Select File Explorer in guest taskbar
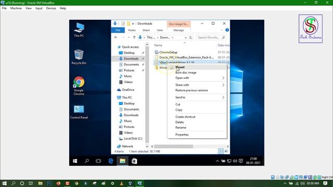The width and height of the screenshot is (333, 187). [x=122, y=161]
